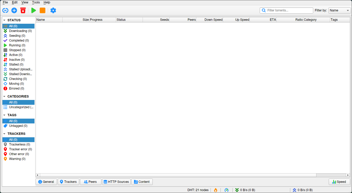Click the upload speed 0 B/s status
This screenshot has width=352, height=193.
(303, 190)
